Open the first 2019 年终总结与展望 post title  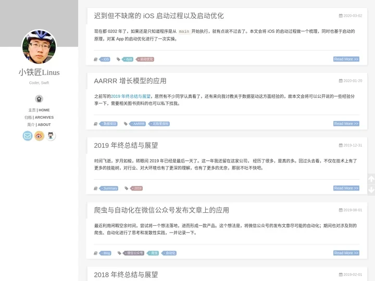126,145
